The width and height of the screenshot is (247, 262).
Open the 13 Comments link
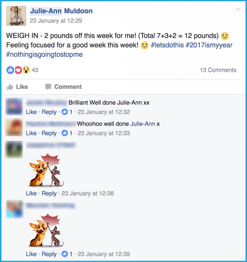point(218,70)
